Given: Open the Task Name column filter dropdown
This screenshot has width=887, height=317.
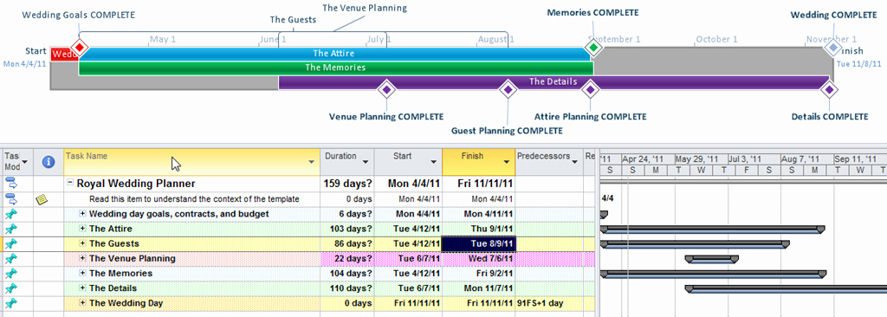Looking at the screenshot, I should pos(311,162).
